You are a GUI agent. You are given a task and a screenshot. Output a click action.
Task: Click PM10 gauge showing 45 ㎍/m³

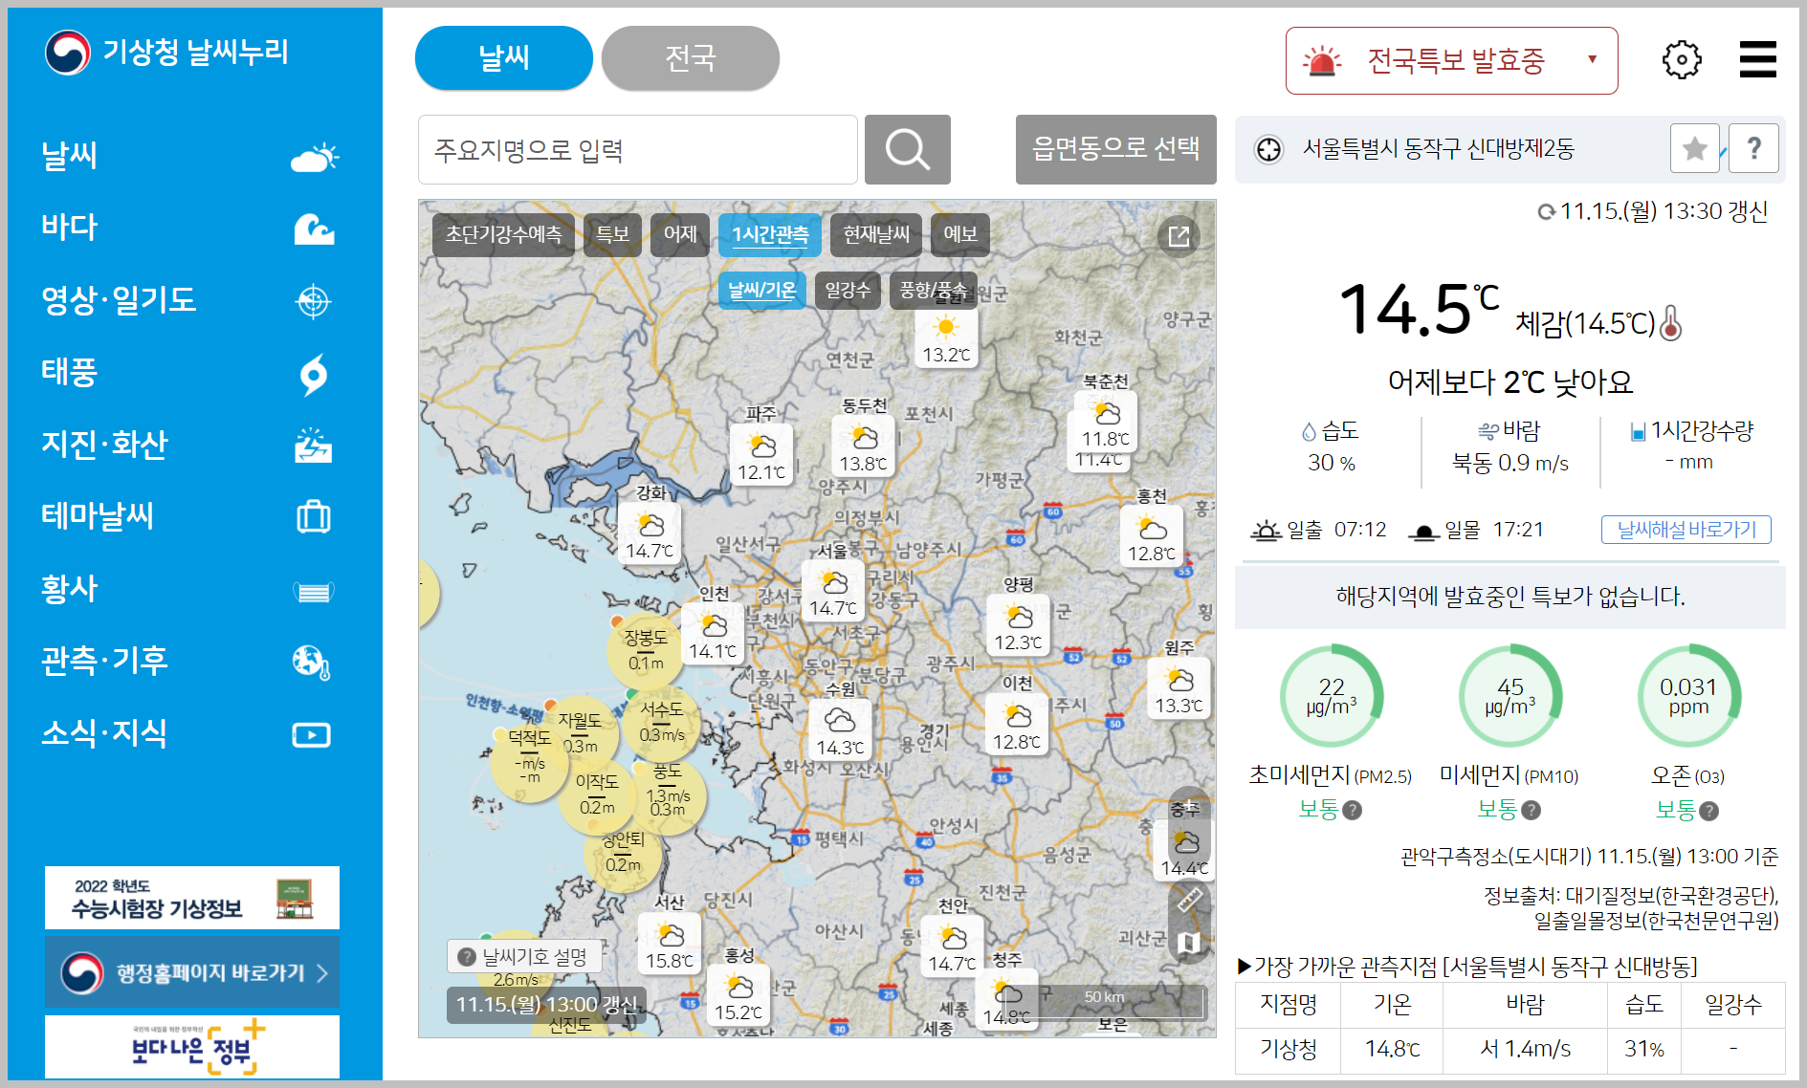click(1510, 696)
